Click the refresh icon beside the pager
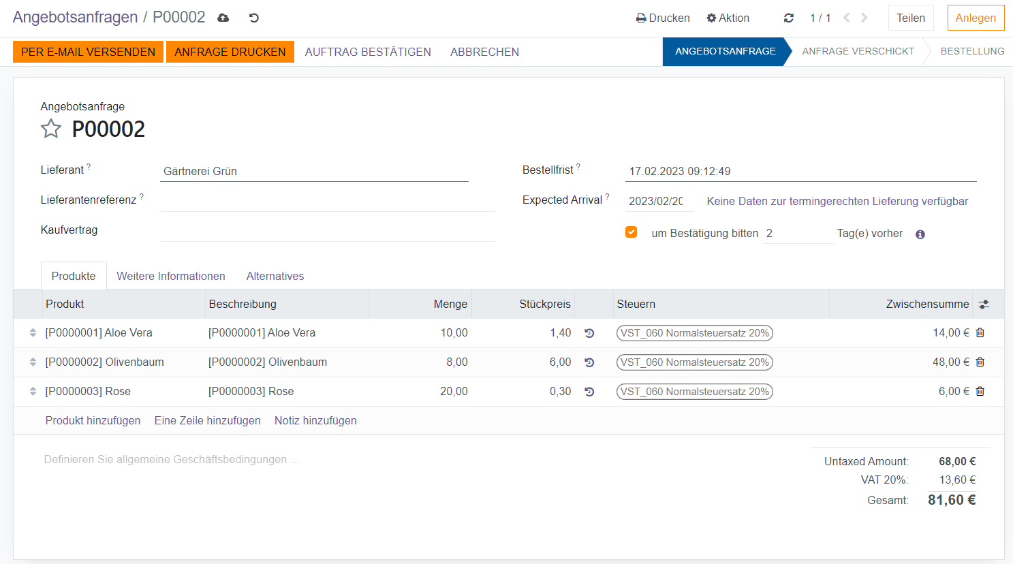Viewport: 1013px width, 564px height. coord(789,18)
